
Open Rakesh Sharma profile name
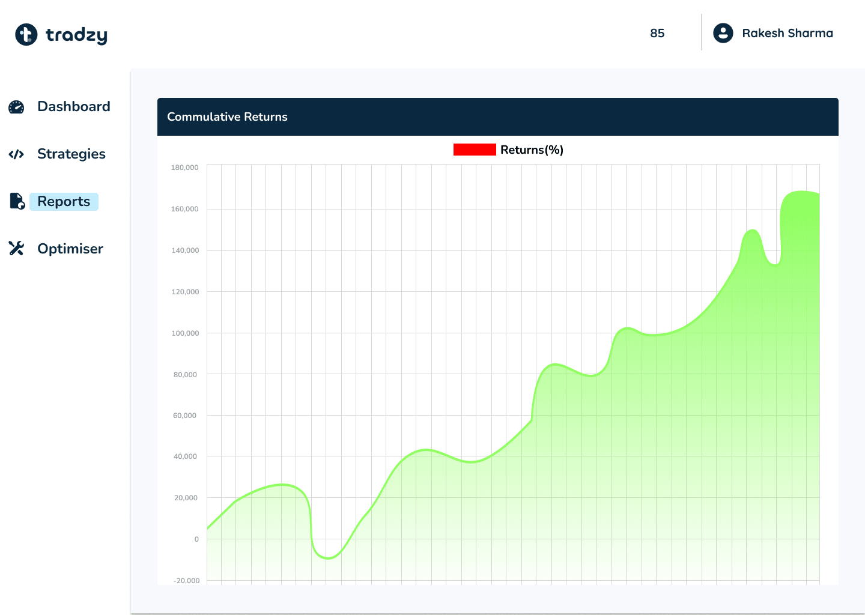[788, 33]
